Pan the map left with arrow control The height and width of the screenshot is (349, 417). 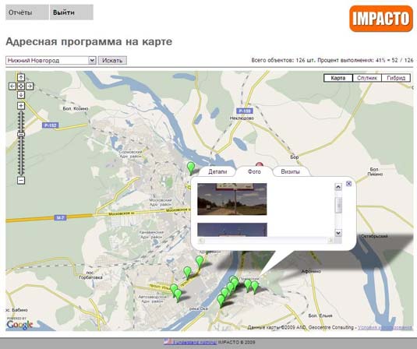(12, 86)
